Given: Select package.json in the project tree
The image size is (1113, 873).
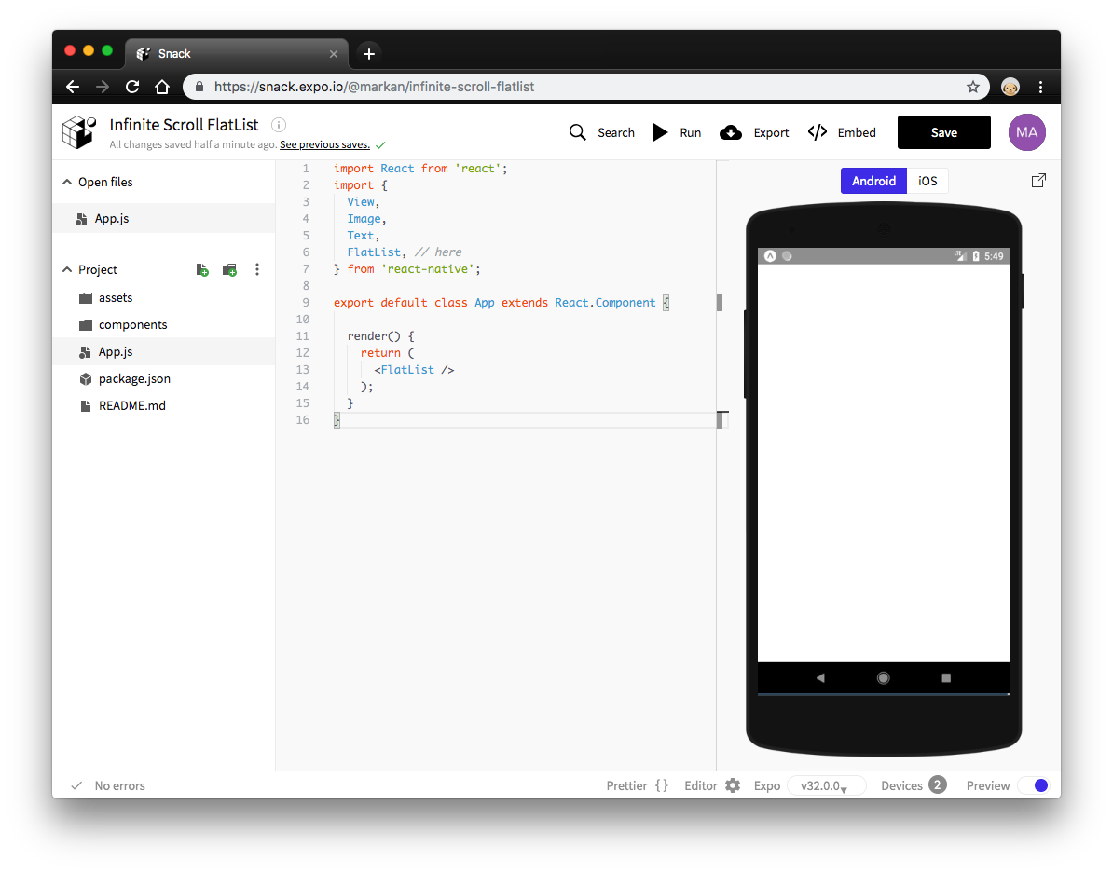Looking at the screenshot, I should (134, 379).
